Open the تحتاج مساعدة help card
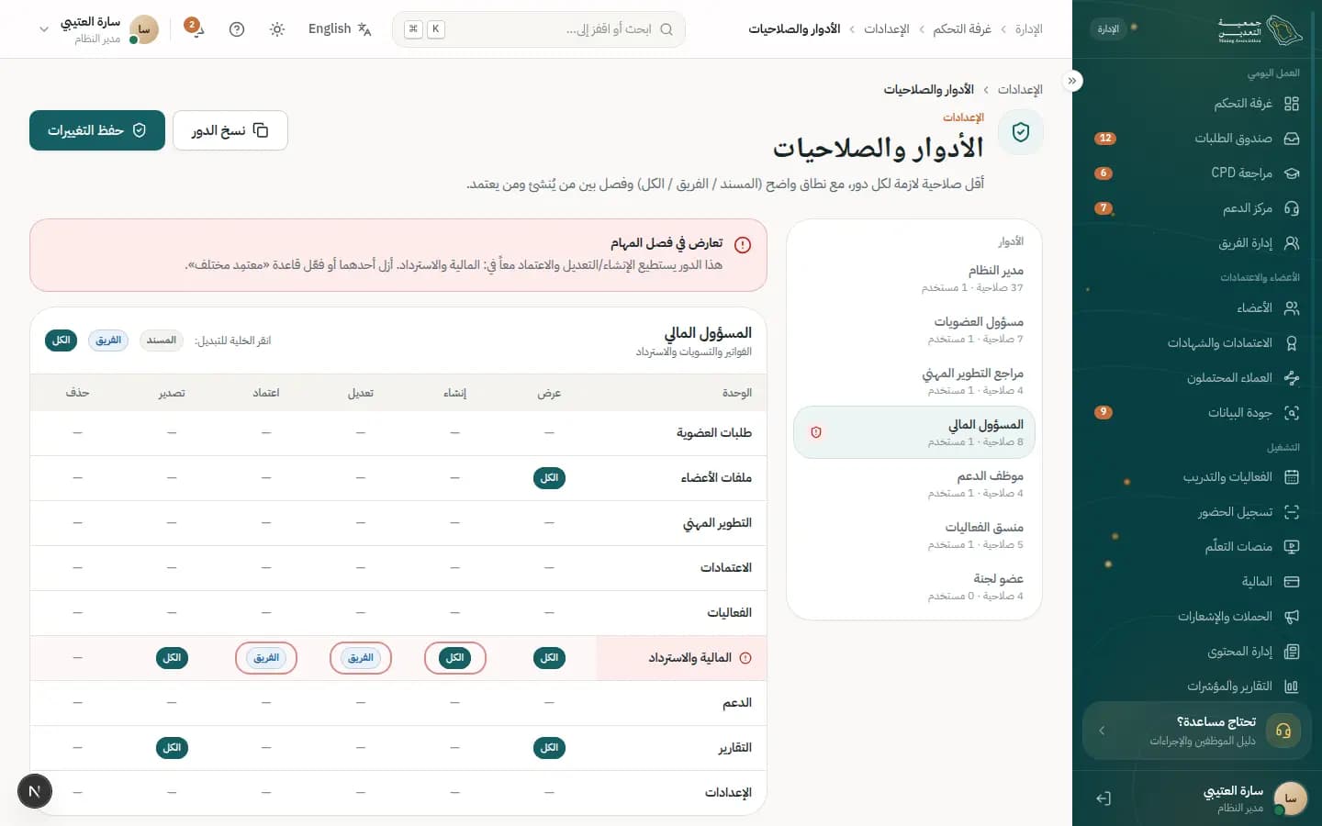 pyautogui.click(x=1197, y=731)
